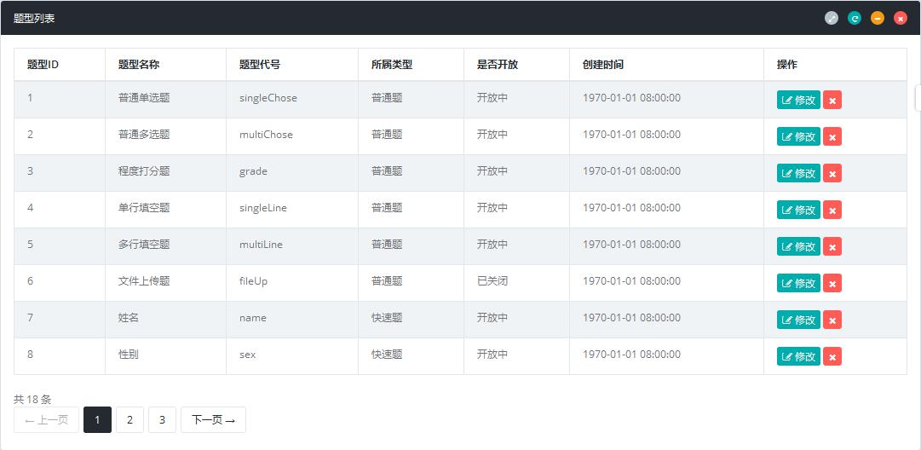Delete the 程度打分题 row

coord(832,173)
